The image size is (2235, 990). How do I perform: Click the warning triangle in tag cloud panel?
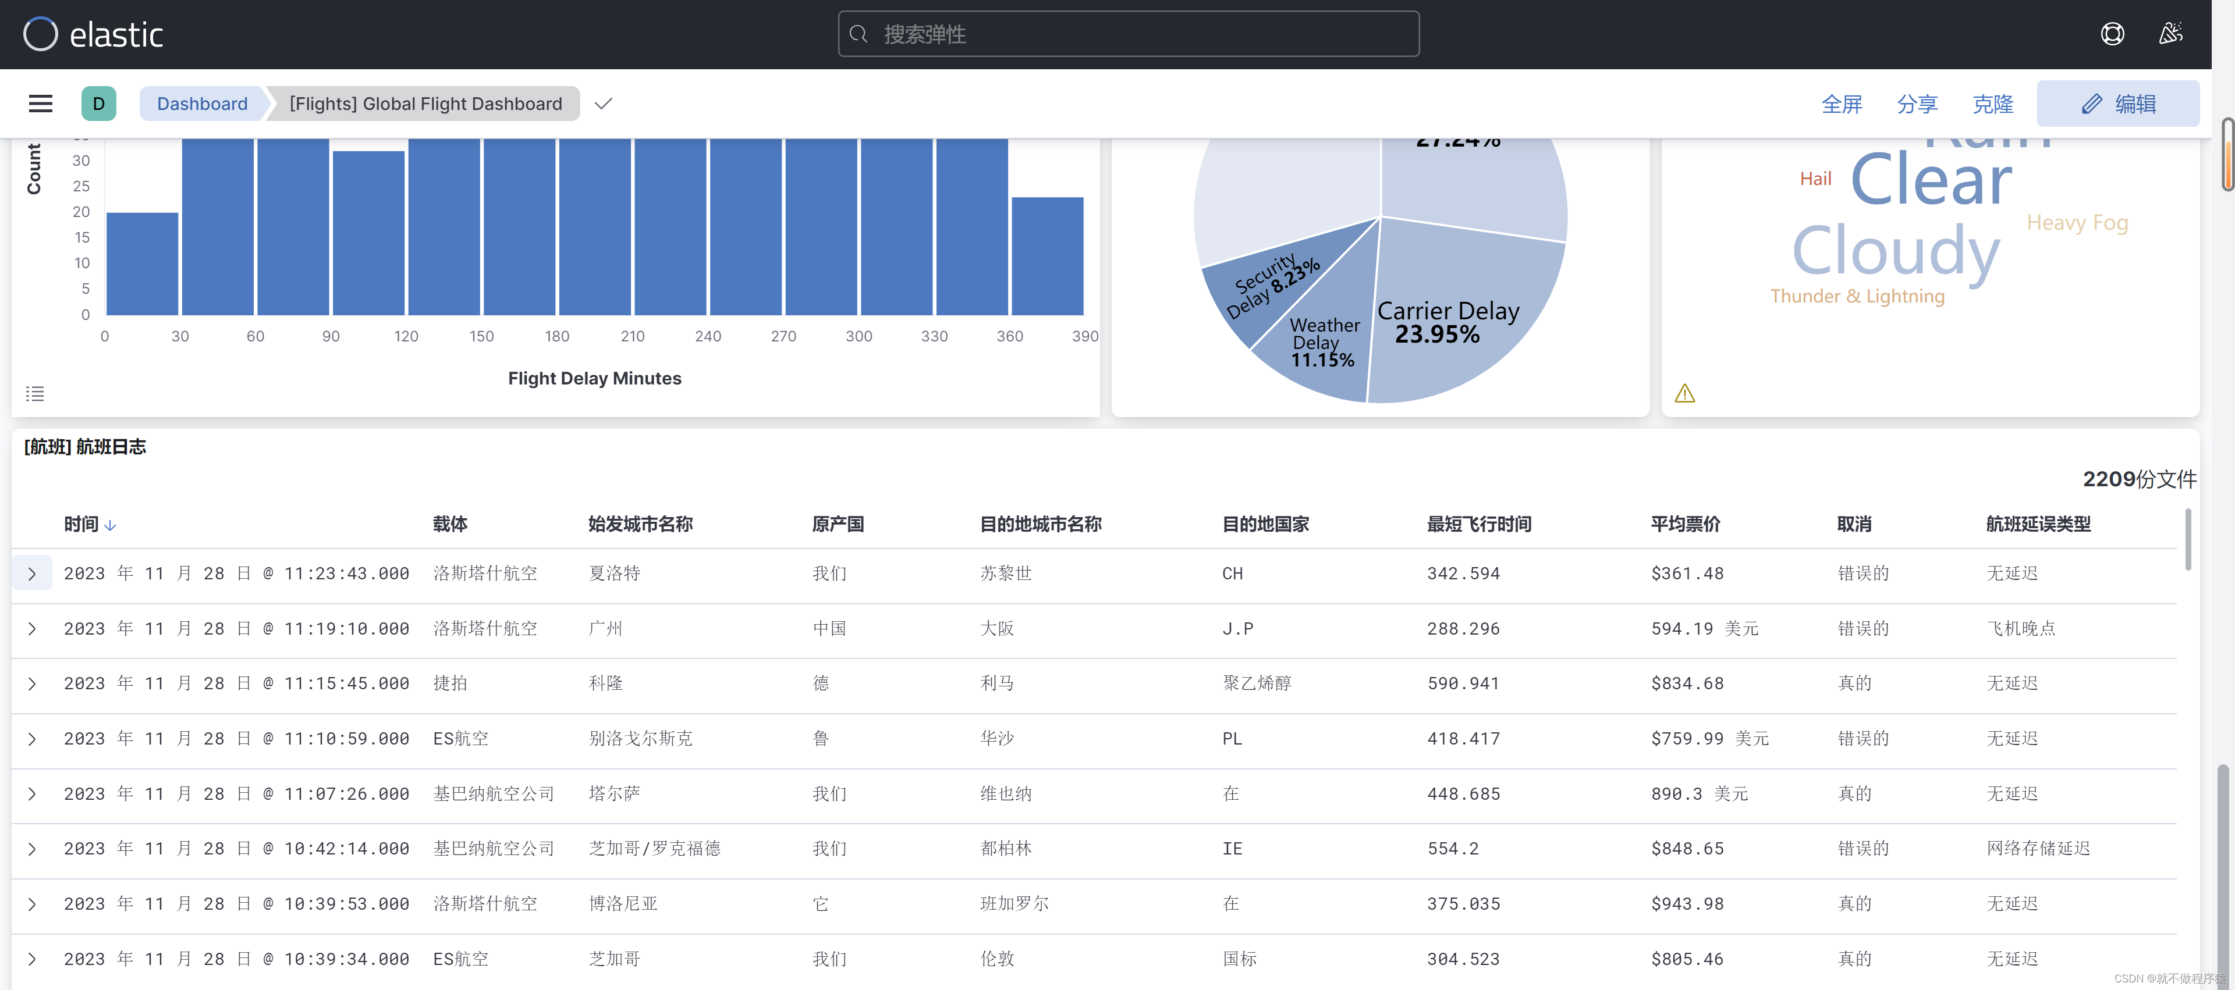pyautogui.click(x=1685, y=394)
